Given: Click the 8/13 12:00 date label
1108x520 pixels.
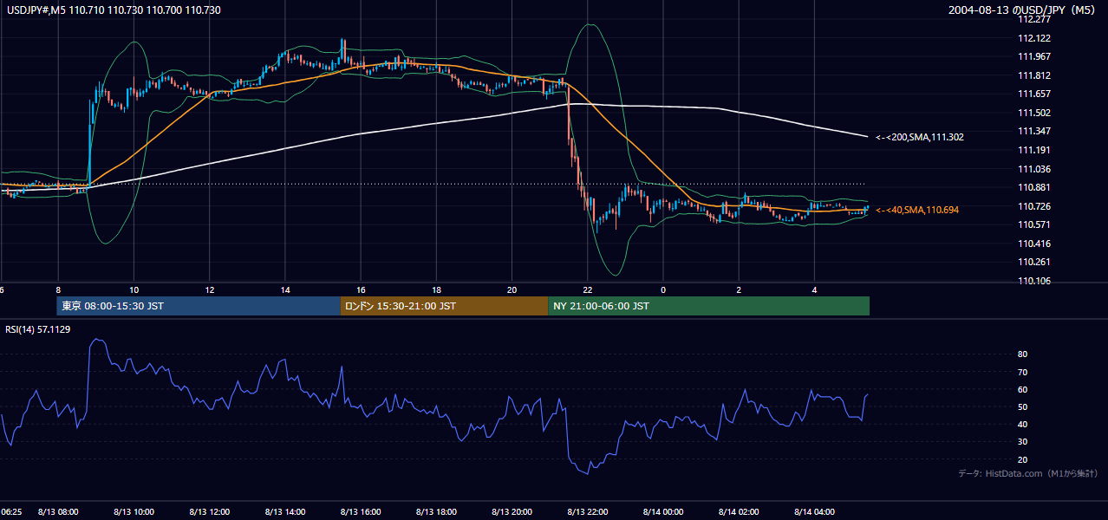Looking at the screenshot, I should coord(209,512).
